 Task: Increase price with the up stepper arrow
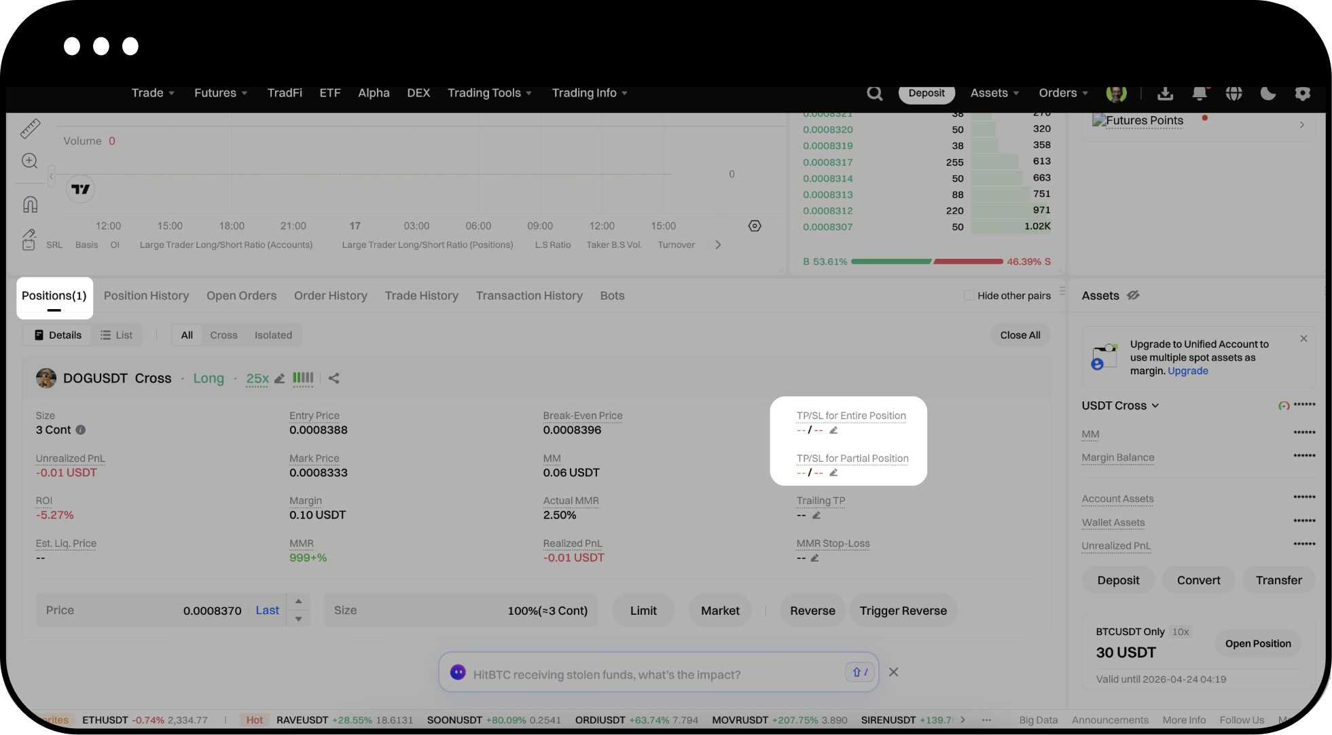coord(298,602)
